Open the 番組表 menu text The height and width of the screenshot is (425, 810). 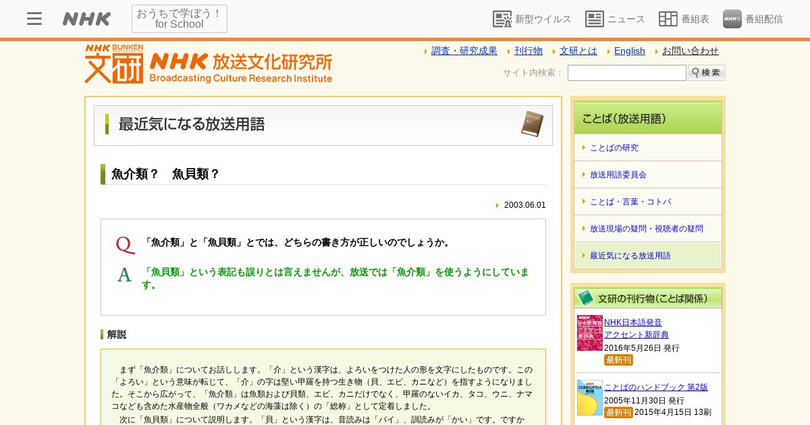pos(695,19)
